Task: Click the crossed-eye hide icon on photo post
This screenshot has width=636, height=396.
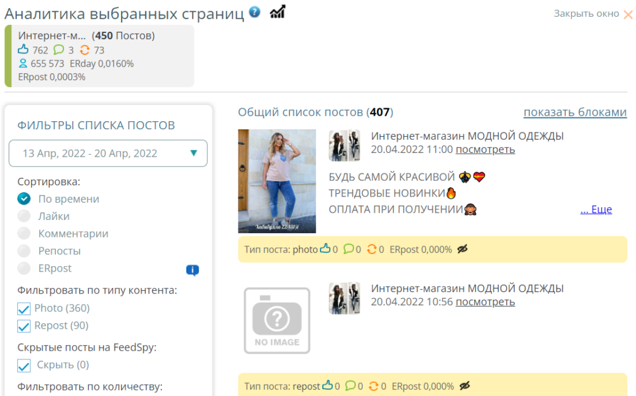Action: (x=462, y=249)
